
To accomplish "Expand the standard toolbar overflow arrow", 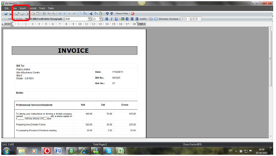I will click(271, 13).
